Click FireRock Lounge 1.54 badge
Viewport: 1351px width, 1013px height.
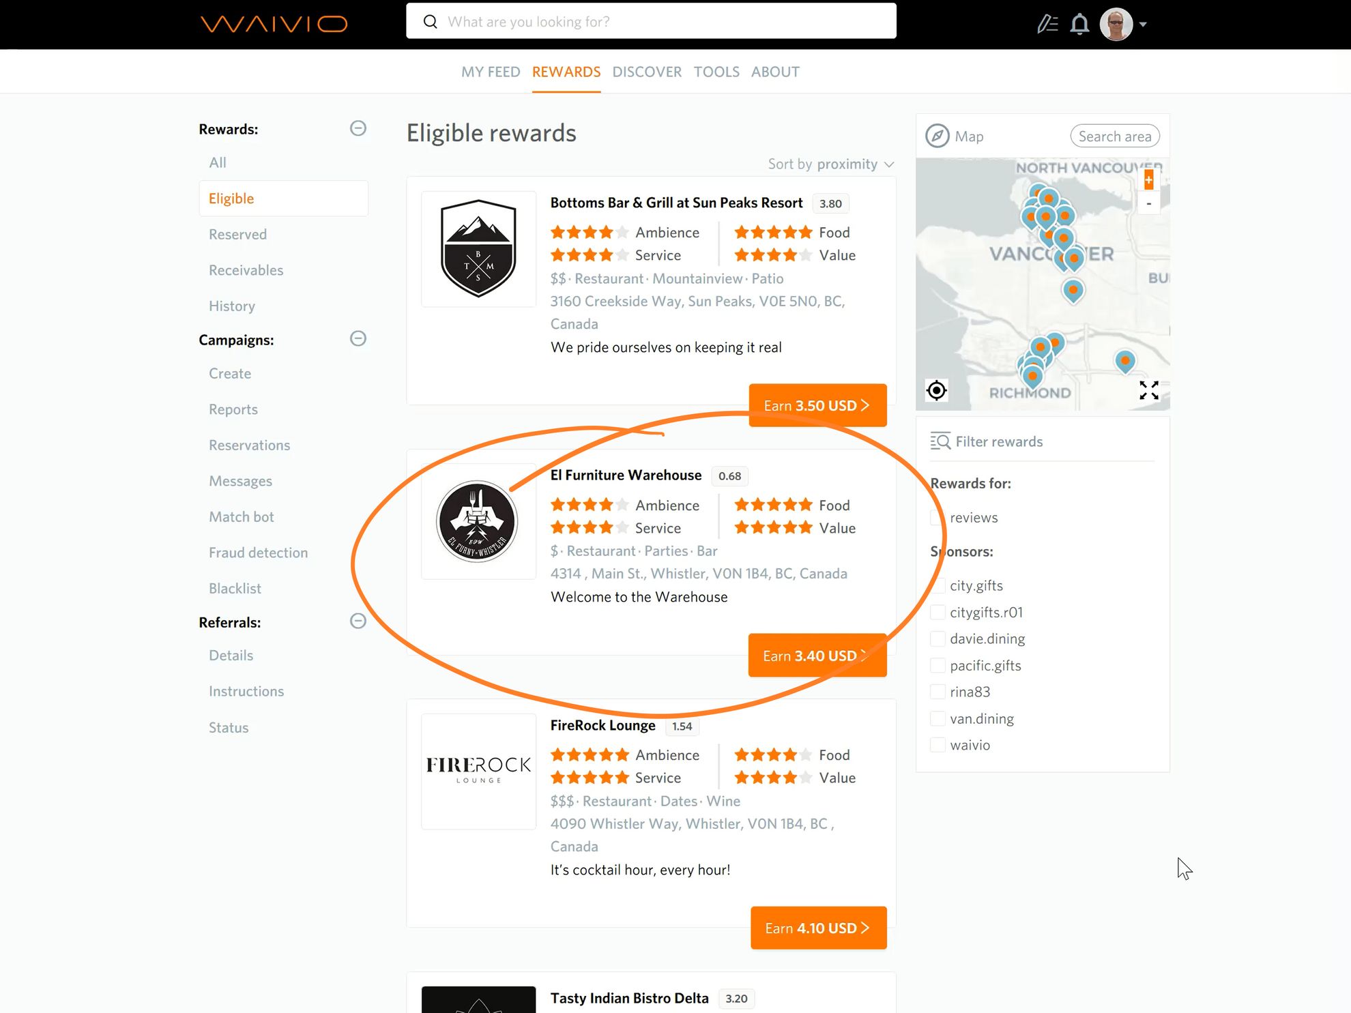tap(682, 726)
